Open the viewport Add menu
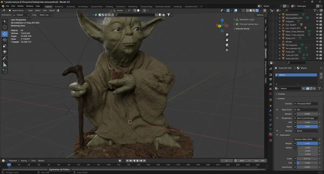Viewport: 324px width, 174px height. click(x=45, y=11)
